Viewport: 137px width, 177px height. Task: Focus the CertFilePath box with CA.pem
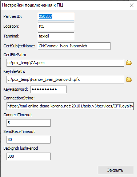[x=65, y=63]
